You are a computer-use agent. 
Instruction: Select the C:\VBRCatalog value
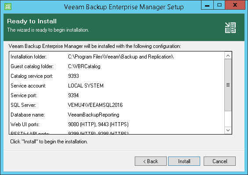pyautogui.click(x=84, y=66)
